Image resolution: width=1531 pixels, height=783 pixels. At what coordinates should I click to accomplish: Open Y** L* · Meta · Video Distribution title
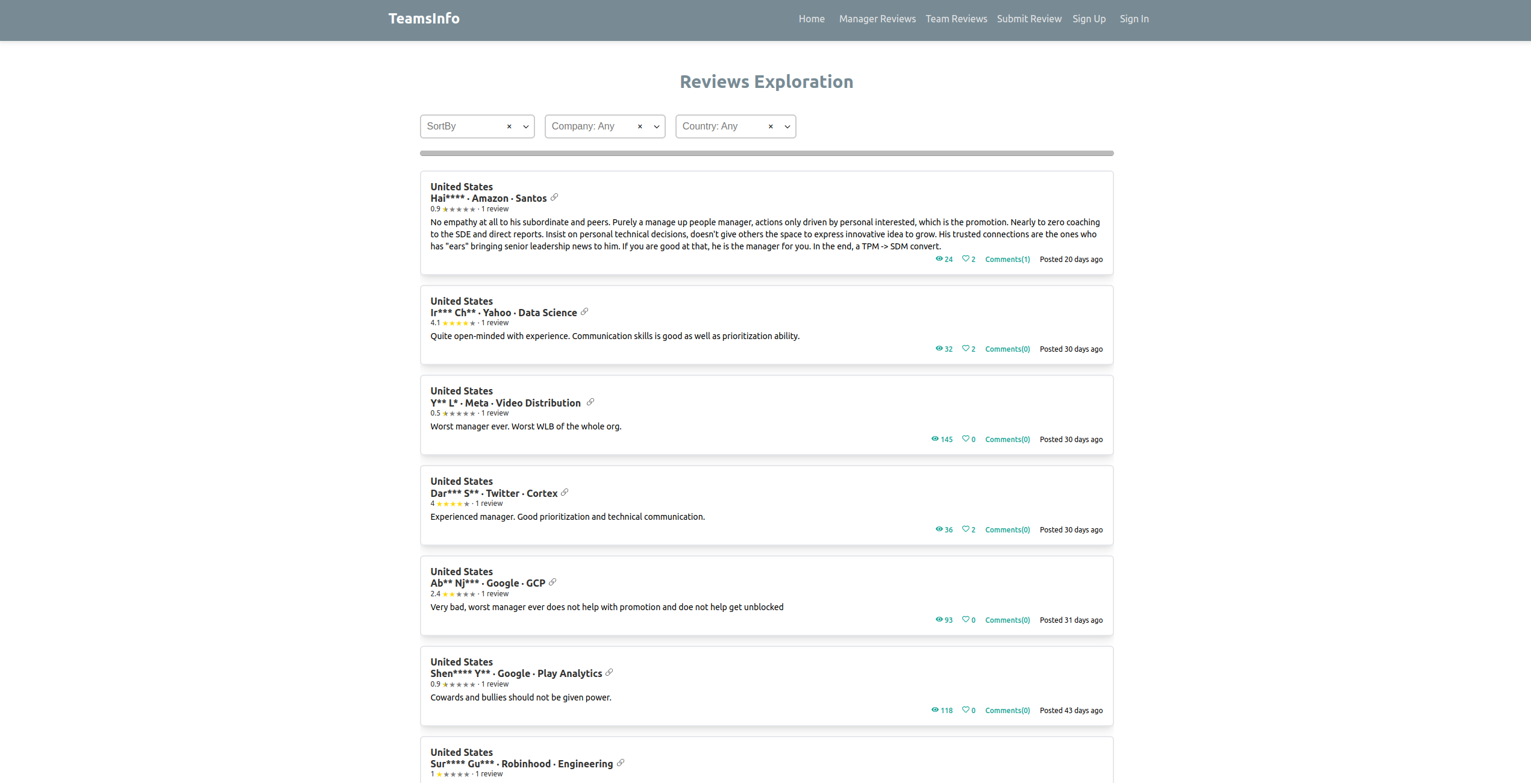505,403
